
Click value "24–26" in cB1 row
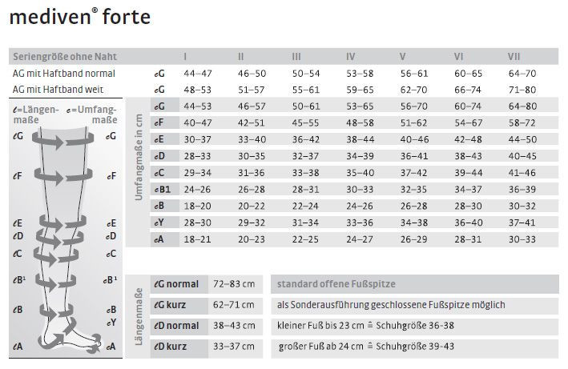[x=197, y=190]
